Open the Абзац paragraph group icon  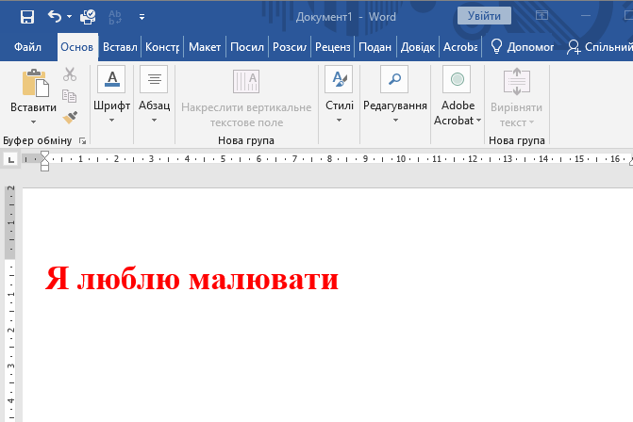coord(154,79)
